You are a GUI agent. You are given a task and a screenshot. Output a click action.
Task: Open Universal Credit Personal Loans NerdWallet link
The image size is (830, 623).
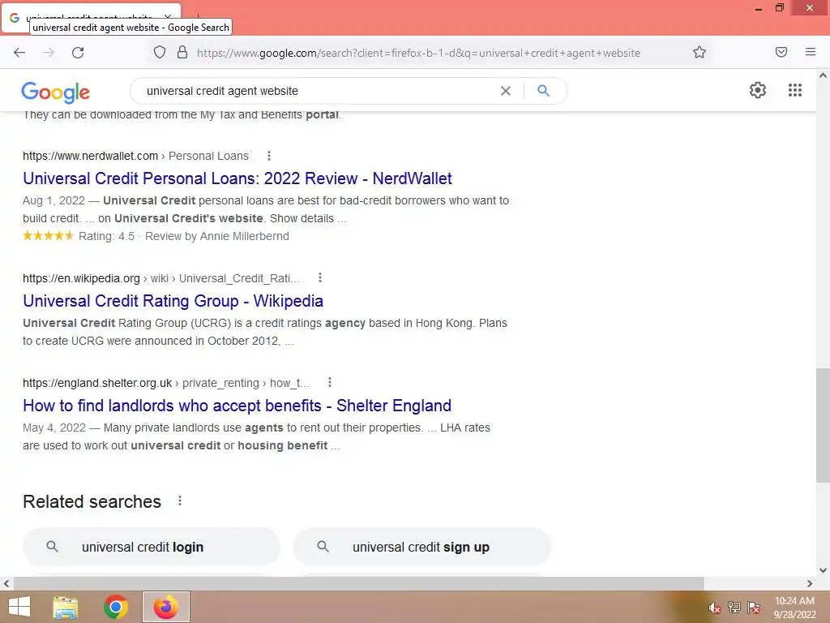click(x=237, y=178)
